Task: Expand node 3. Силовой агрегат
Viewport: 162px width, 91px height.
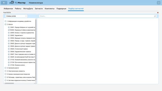Action: click(x=5, y=68)
